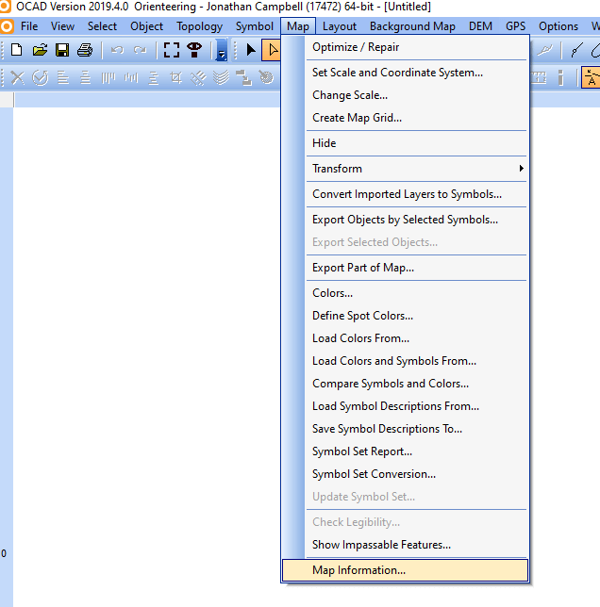Open the Topology menu

click(199, 26)
